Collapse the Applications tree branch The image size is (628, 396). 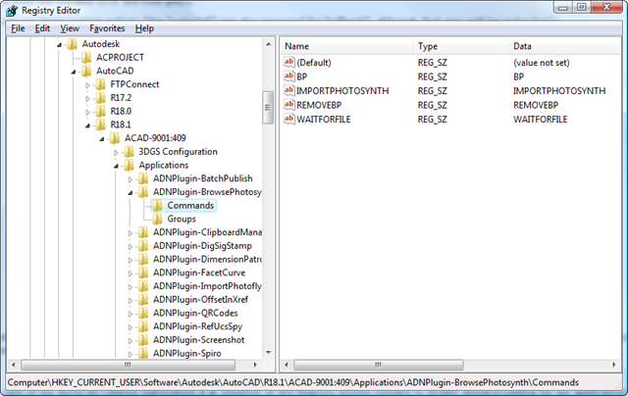coord(116,166)
